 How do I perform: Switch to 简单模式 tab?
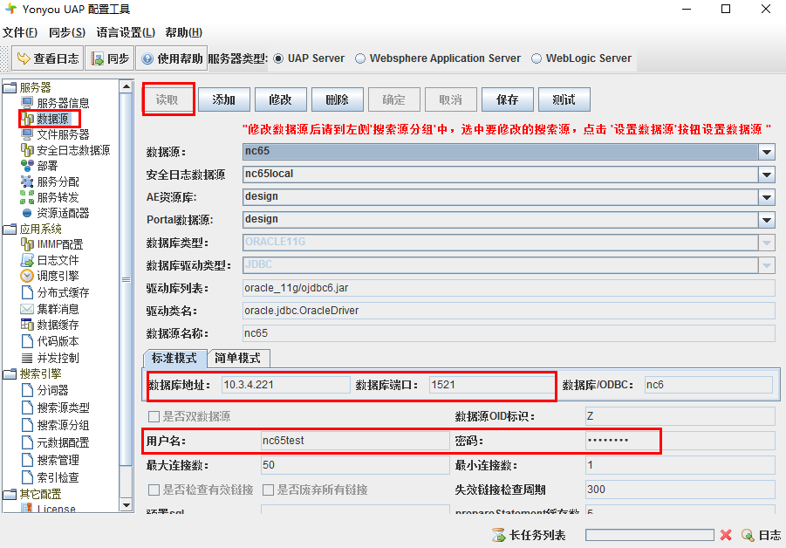click(x=237, y=358)
